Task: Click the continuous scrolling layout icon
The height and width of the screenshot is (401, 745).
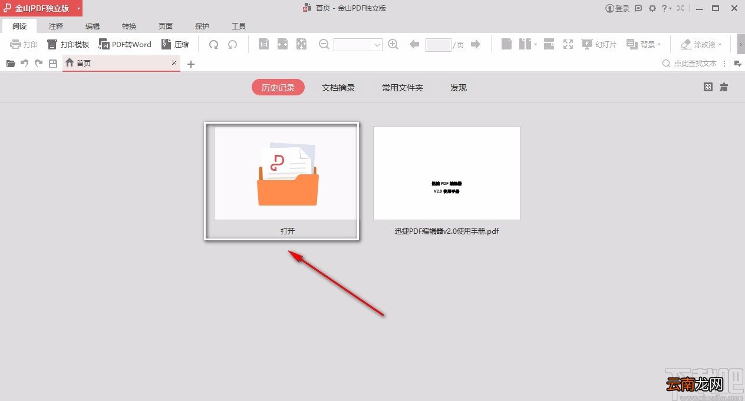Action: tap(549, 44)
